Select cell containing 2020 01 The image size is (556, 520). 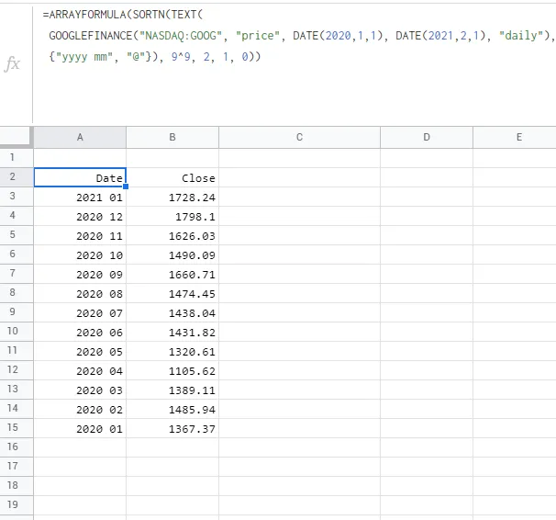(x=80, y=428)
